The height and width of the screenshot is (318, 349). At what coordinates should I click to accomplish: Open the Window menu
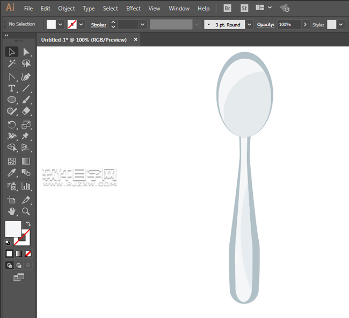tap(179, 9)
